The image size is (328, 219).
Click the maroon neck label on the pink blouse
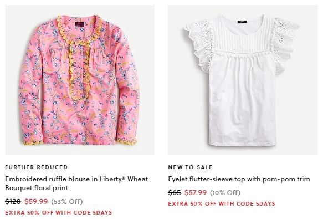coord(79,24)
